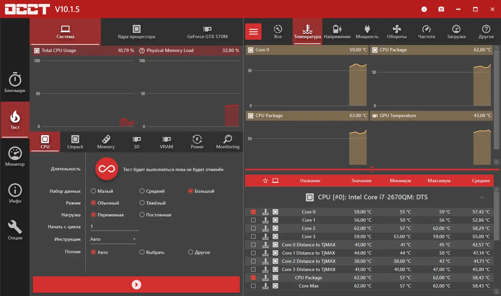Start the test with play button
The height and width of the screenshot is (296, 501).
(136, 284)
